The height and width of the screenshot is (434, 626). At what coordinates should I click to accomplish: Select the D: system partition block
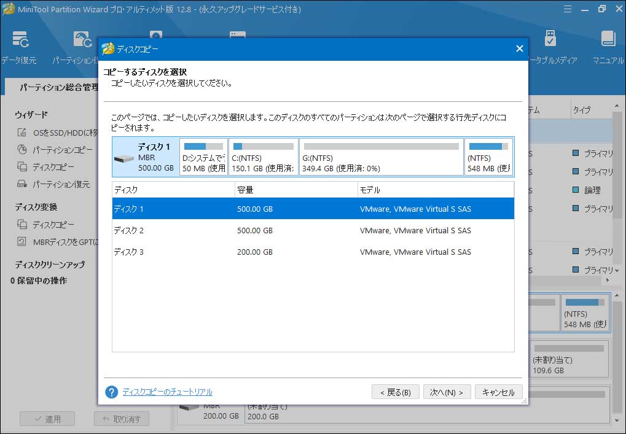coord(203,157)
